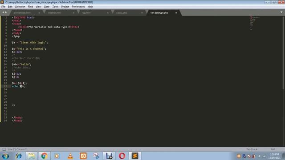Click the <?php opening tag
This screenshot has width=285, height=160.
[x=16, y=36]
